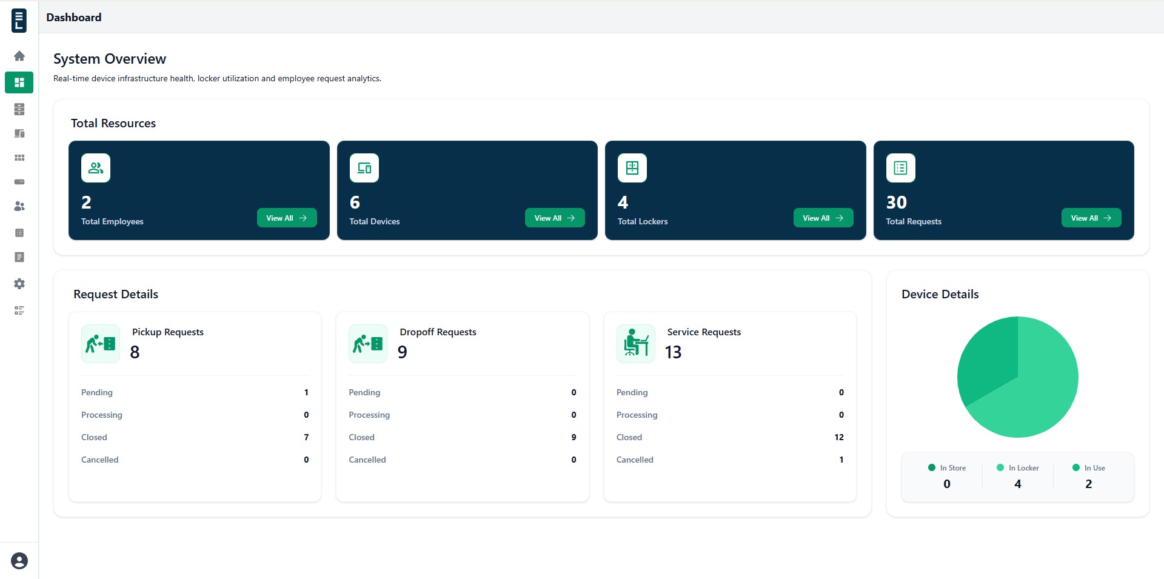
Task: Click the Total Lockers label
Action: tap(643, 221)
